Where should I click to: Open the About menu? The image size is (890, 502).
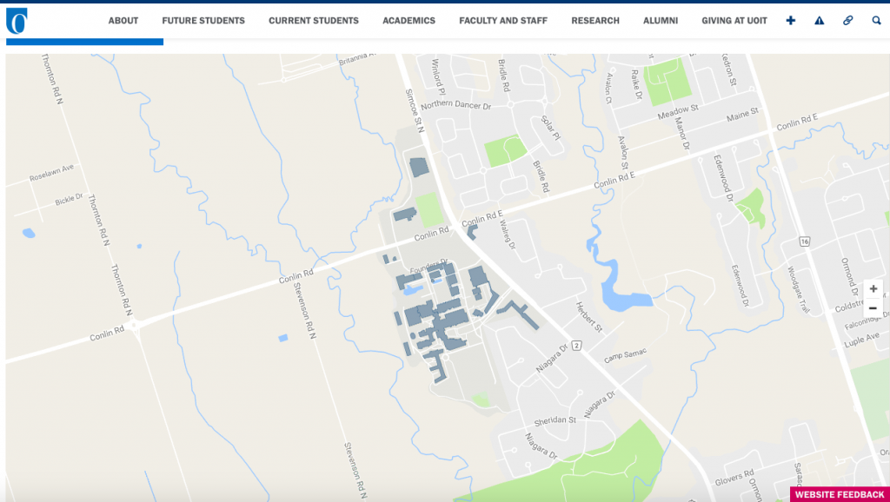point(123,21)
